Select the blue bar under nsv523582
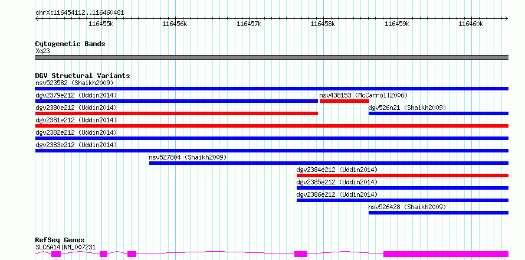The width and height of the screenshot is (525, 260). coord(272,89)
